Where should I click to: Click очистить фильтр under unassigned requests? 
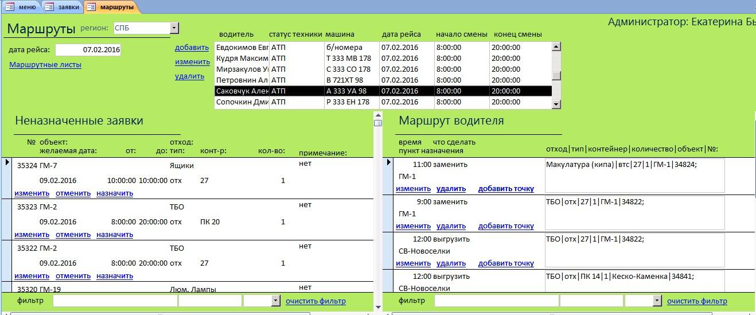[315, 301]
